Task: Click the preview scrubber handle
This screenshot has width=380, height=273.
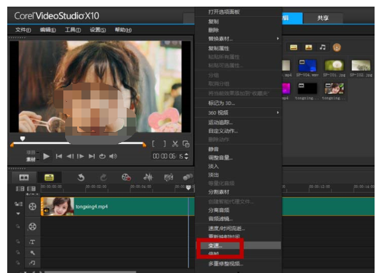Action: point(22,139)
